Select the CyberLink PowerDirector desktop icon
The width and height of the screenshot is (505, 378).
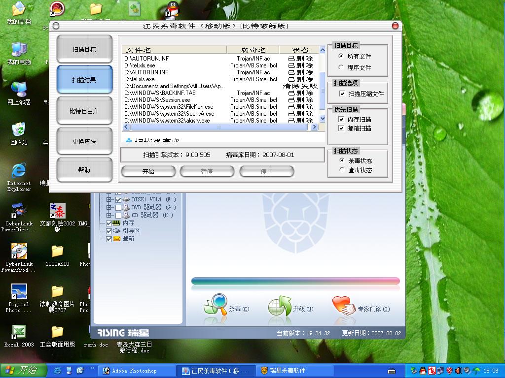tap(19, 217)
